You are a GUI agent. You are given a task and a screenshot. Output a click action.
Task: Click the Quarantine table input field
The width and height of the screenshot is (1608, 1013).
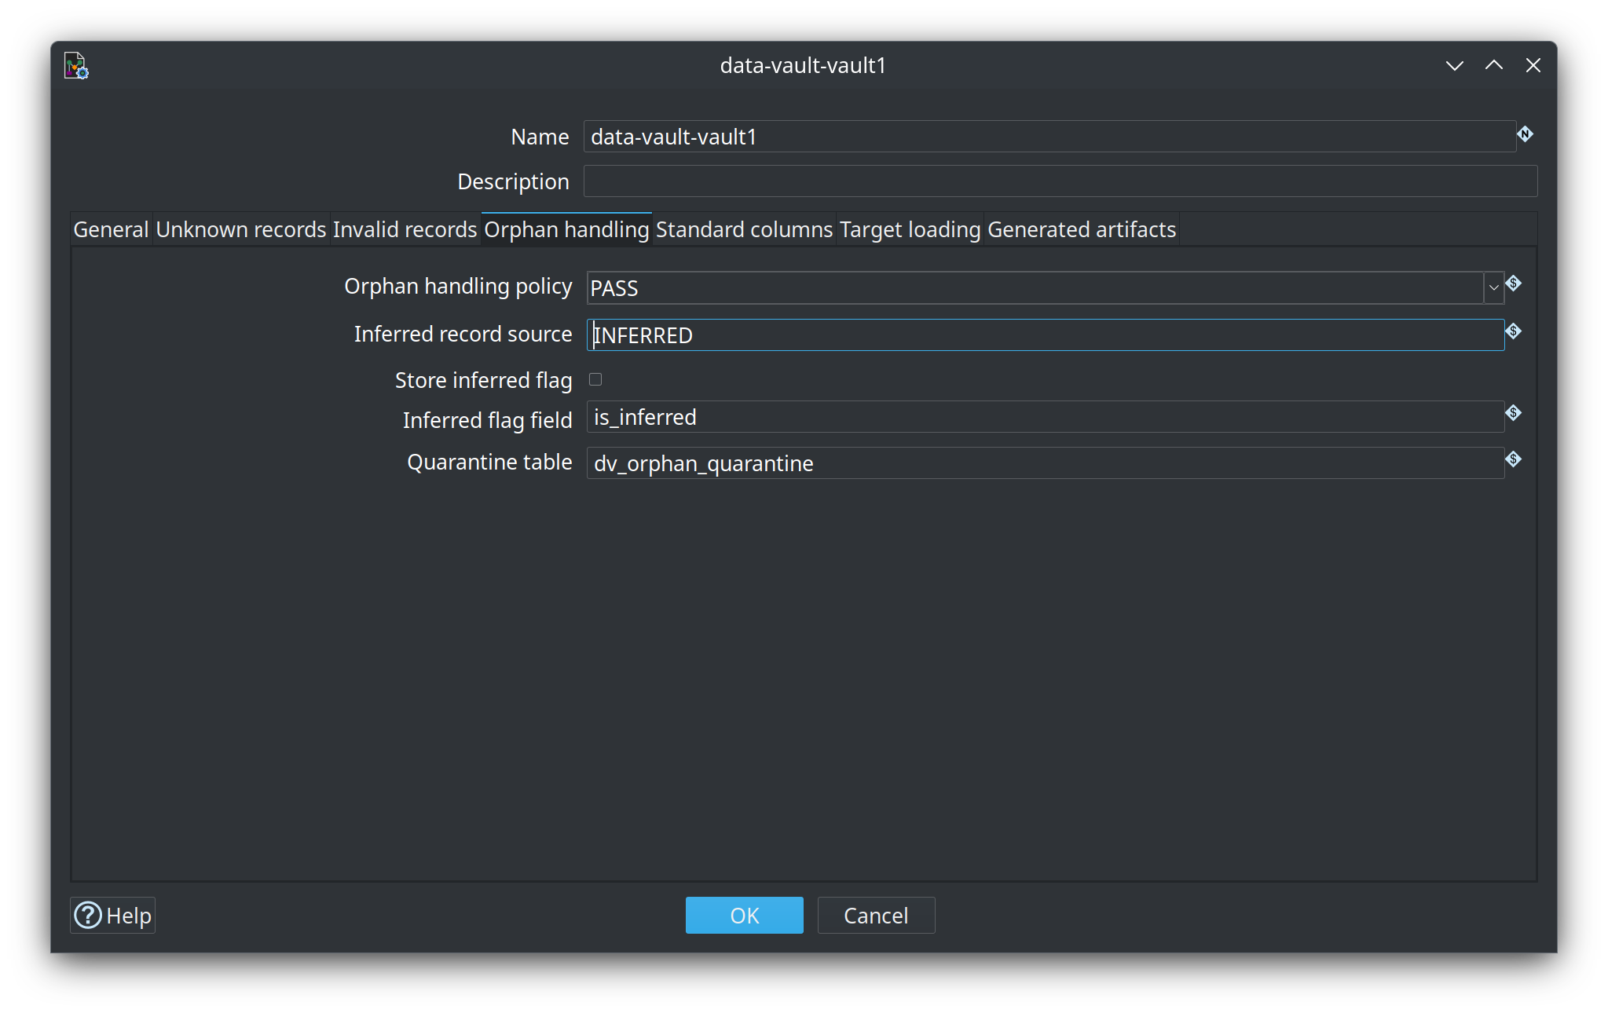coord(1046,463)
